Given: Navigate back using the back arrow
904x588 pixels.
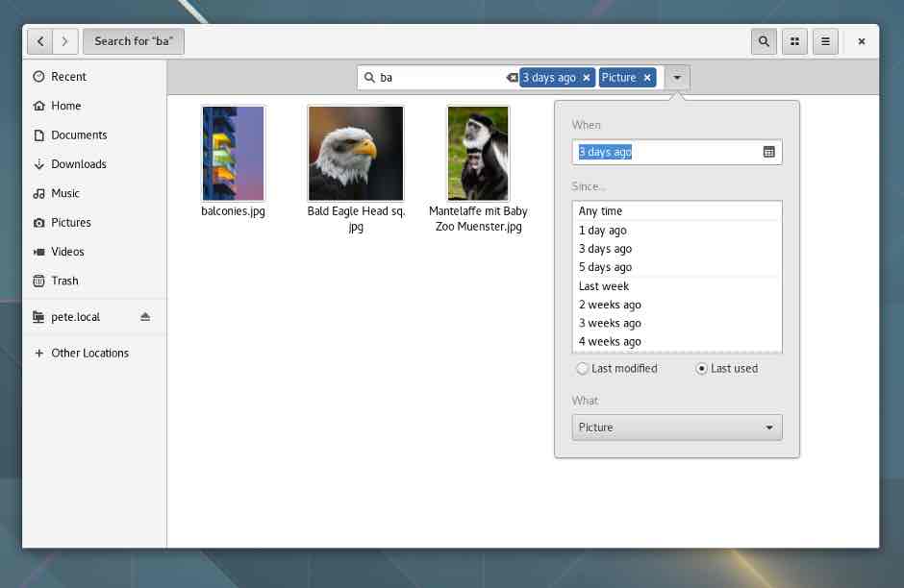Looking at the screenshot, I should tap(39, 41).
